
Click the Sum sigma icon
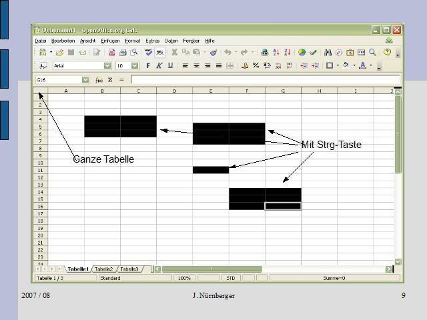[x=111, y=80]
